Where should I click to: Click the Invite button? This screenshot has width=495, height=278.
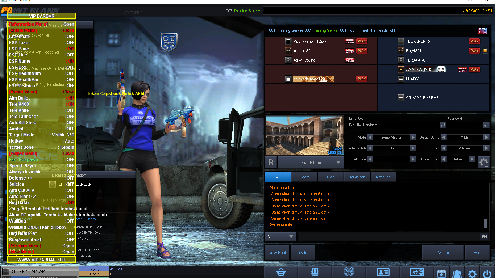[303, 253]
